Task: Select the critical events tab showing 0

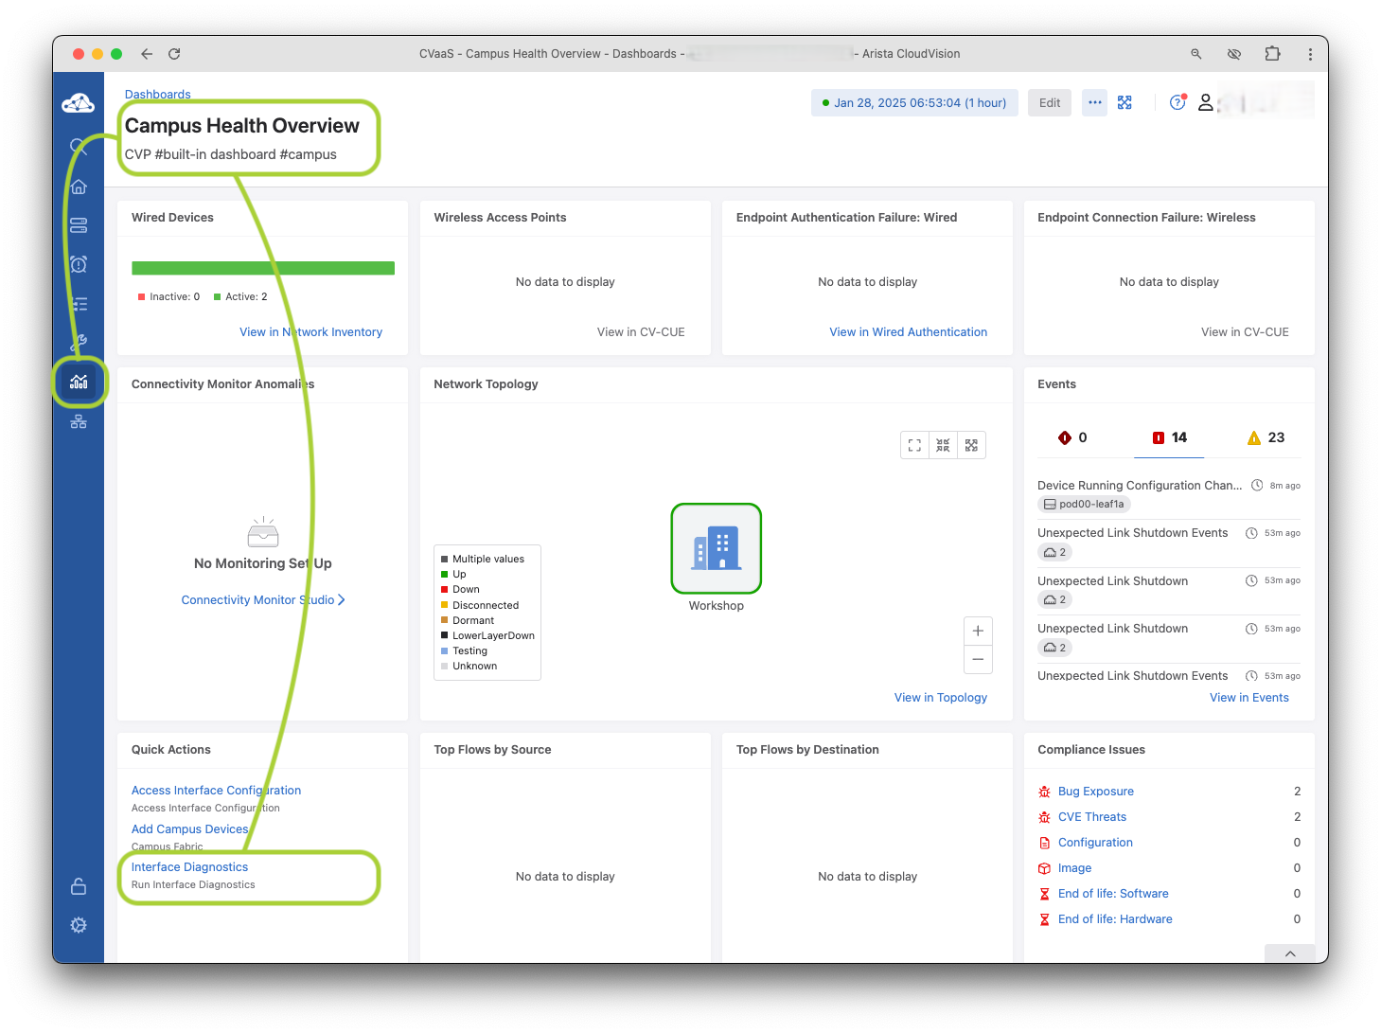Action: pyautogui.click(x=1072, y=437)
